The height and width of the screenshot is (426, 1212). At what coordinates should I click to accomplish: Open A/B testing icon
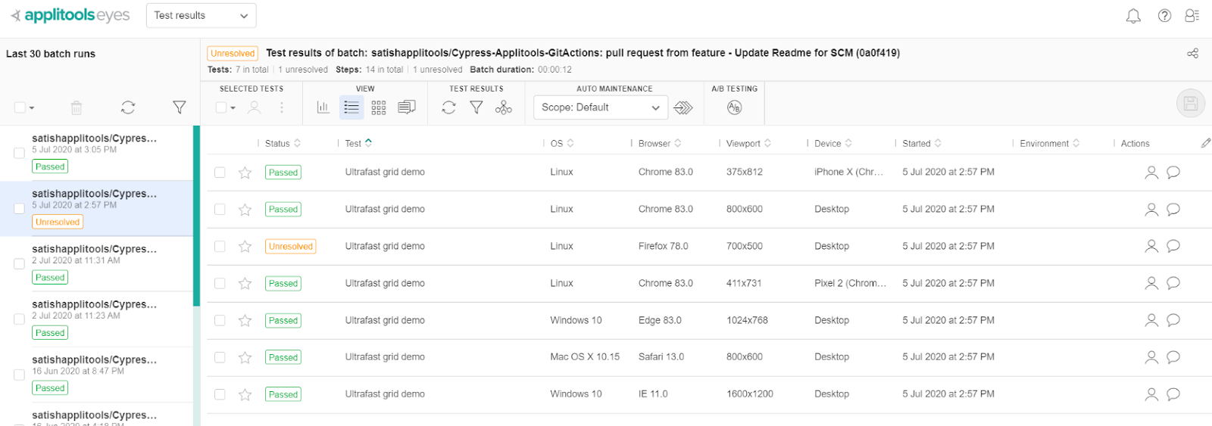click(734, 107)
